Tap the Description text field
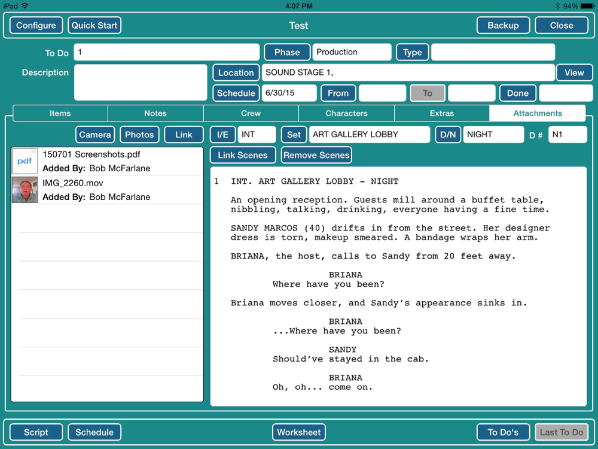The height and width of the screenshot is (449, 598). [x=141, y=83]
